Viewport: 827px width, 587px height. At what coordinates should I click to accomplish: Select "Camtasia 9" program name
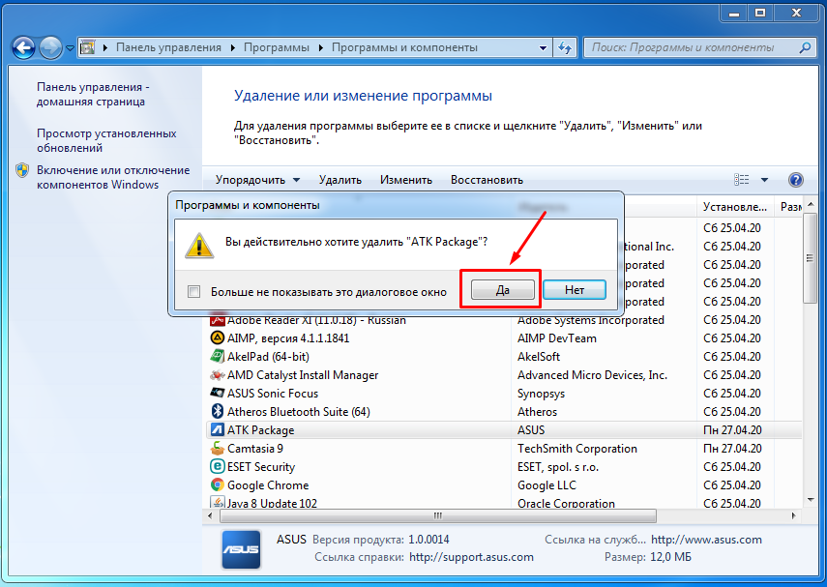pyautogui.click(x=254, y=449)
